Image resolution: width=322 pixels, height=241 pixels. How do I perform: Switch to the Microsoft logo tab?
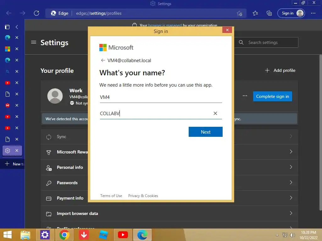click(x=8, y=49)
